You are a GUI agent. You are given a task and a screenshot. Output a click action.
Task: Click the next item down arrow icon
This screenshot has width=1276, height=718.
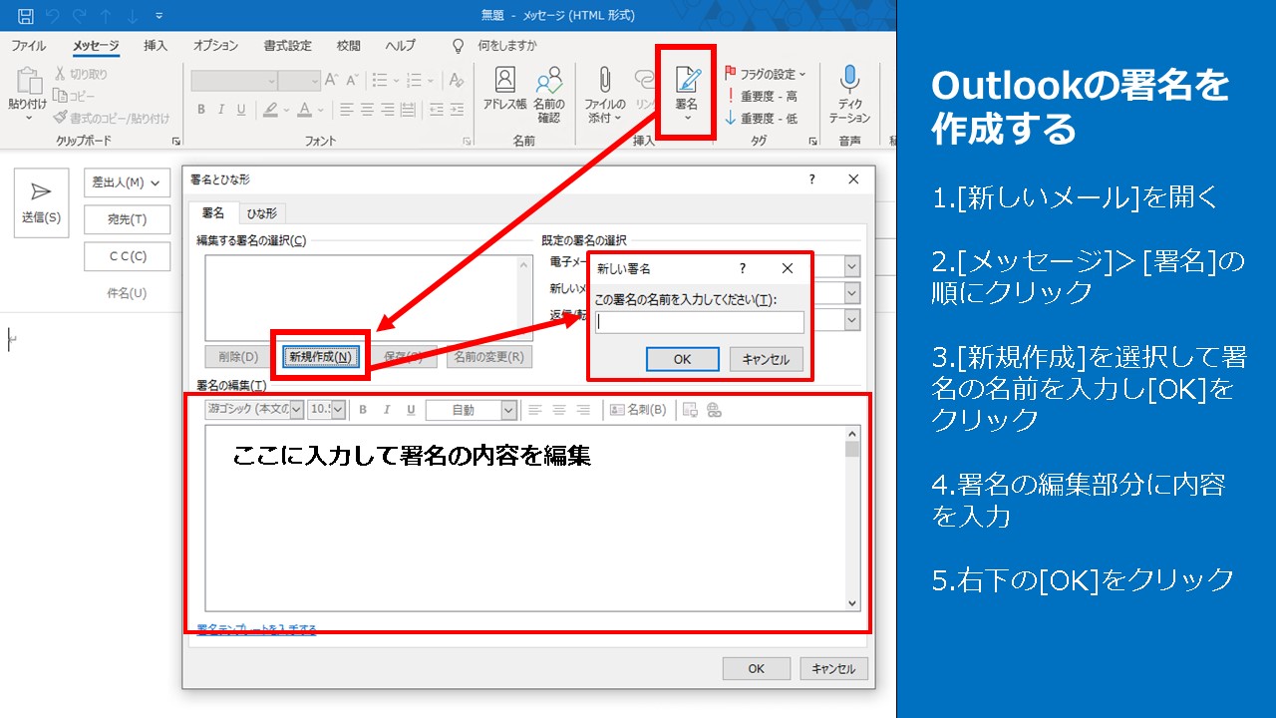[x=133, y=16]
